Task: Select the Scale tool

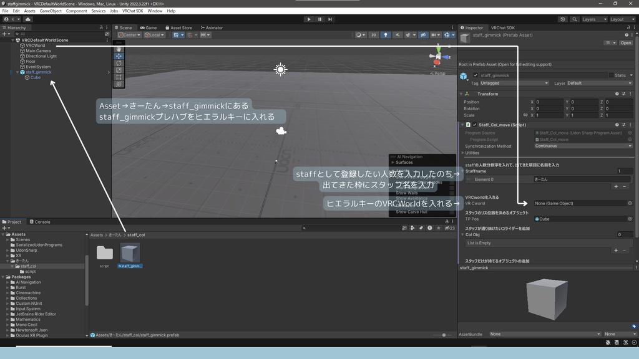Action: coord(119,69)
